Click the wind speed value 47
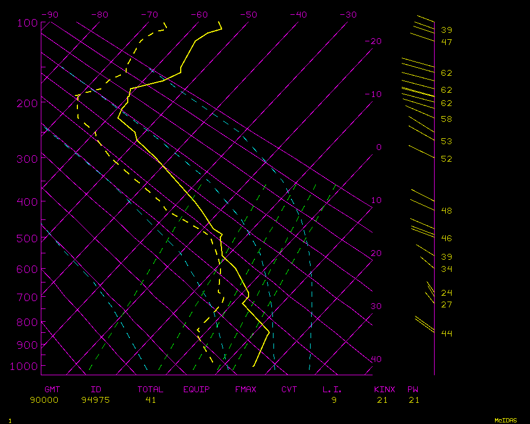The image size is (530, 424). (446, 42)
